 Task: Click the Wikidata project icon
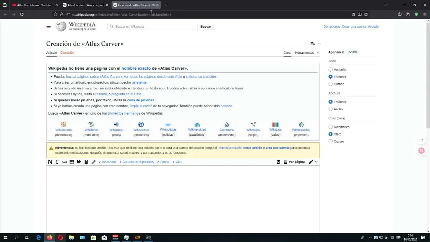(275, 125)
